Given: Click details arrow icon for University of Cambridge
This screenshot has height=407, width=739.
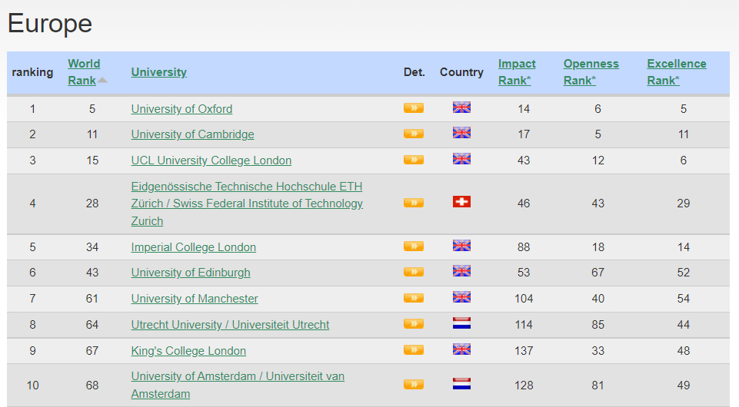Looking at the screenshot, I should (x=414, y=134).
